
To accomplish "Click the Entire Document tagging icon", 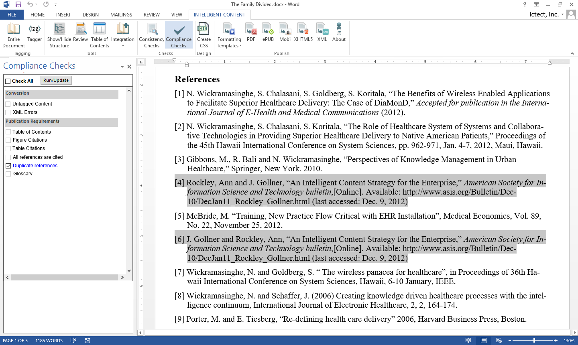I will [x=14, y=35].
